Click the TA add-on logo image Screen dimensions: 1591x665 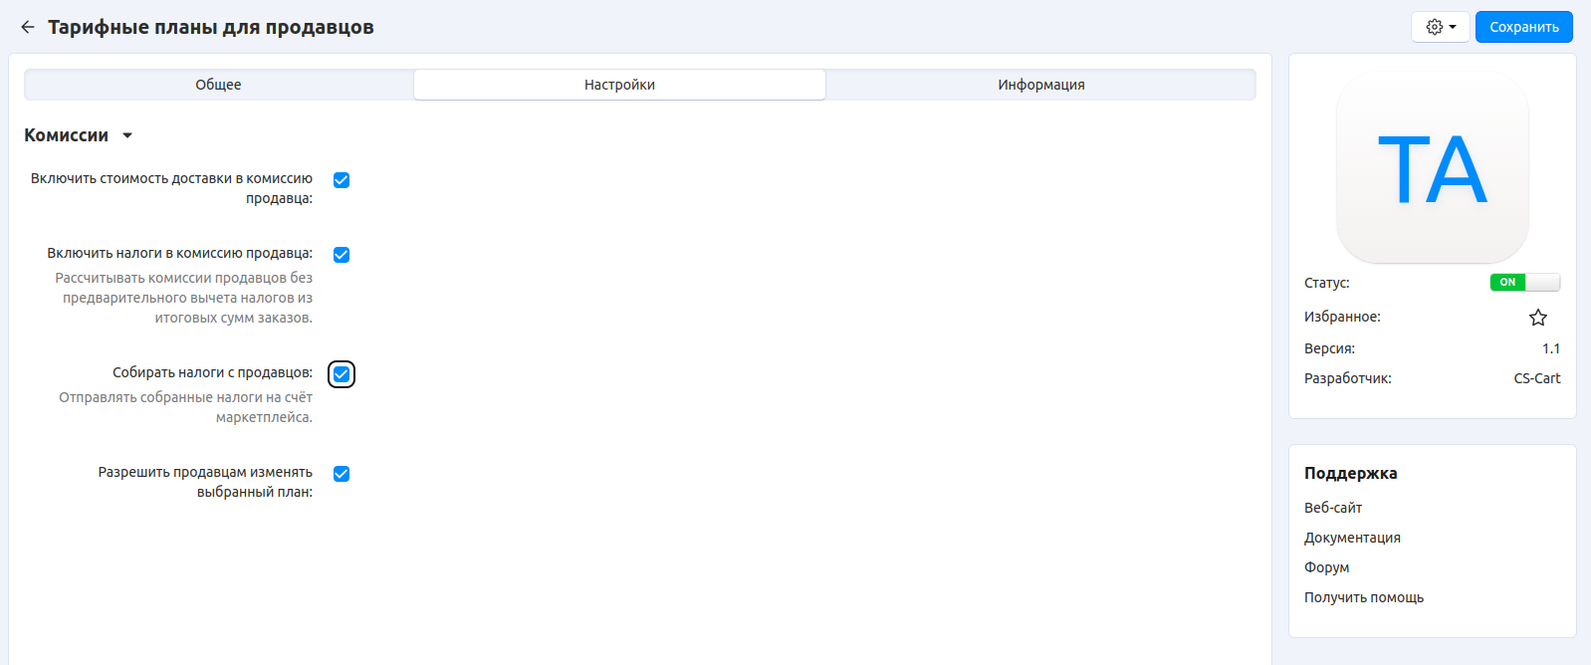click(x=1432, y=168)
